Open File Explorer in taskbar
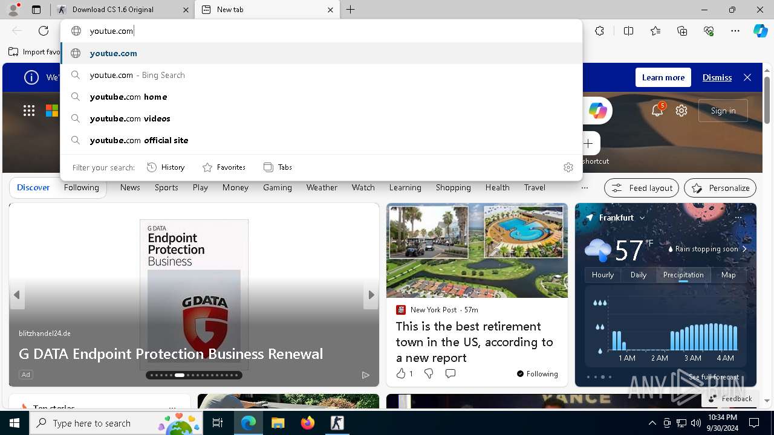 pos(278,423)
